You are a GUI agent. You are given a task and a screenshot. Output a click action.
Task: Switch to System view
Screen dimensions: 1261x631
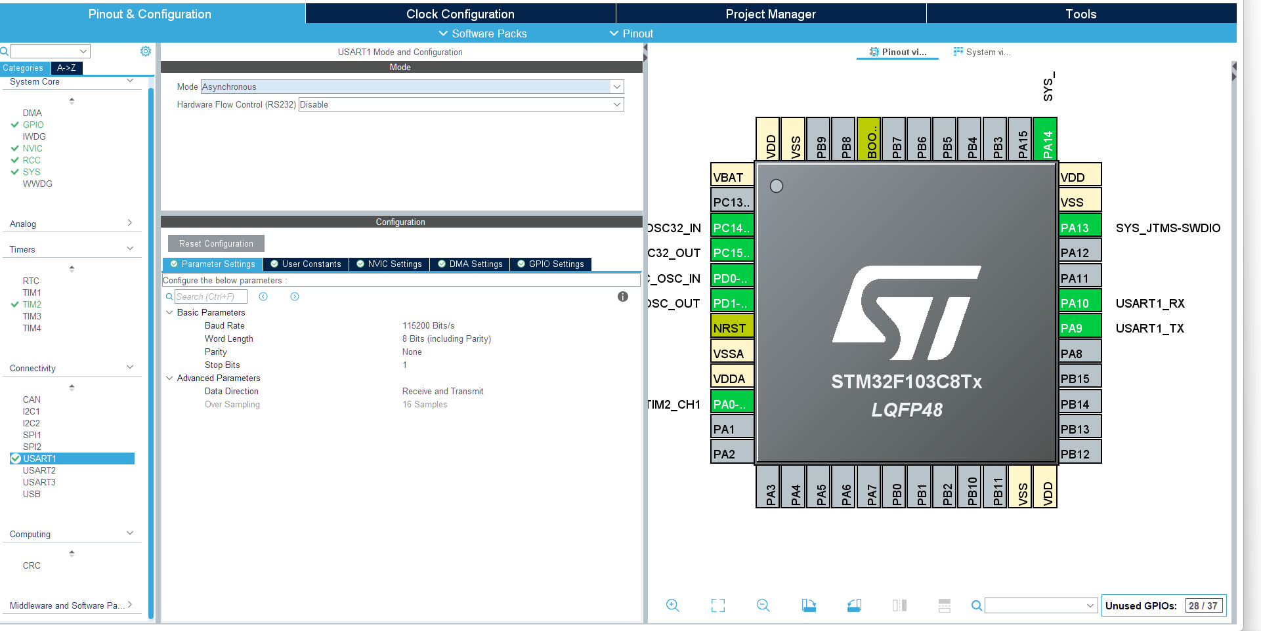click(x=982, y=52)
